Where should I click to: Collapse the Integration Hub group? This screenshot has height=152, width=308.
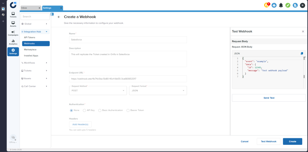(35, 32)
